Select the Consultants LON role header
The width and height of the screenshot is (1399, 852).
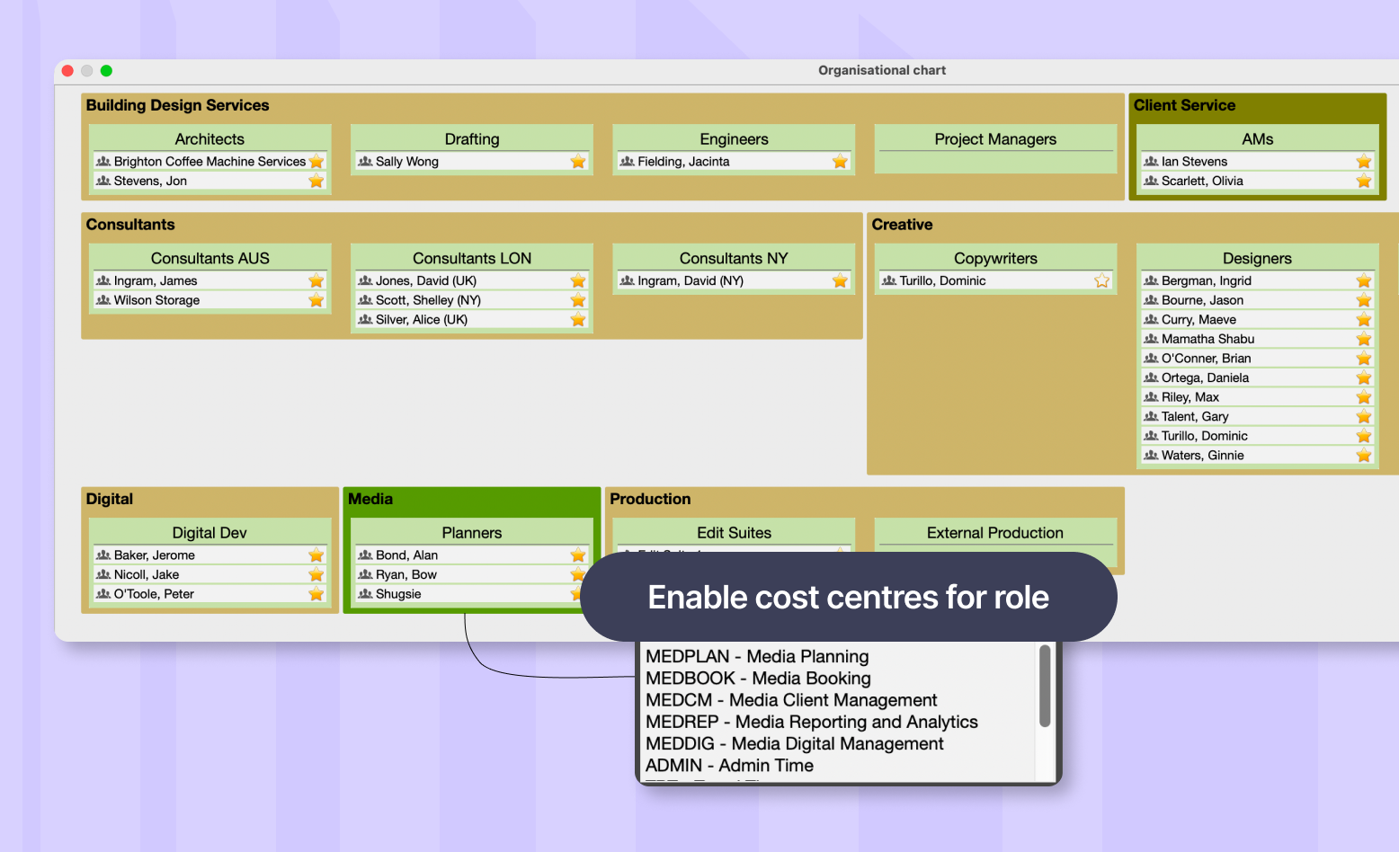(472, 259)
